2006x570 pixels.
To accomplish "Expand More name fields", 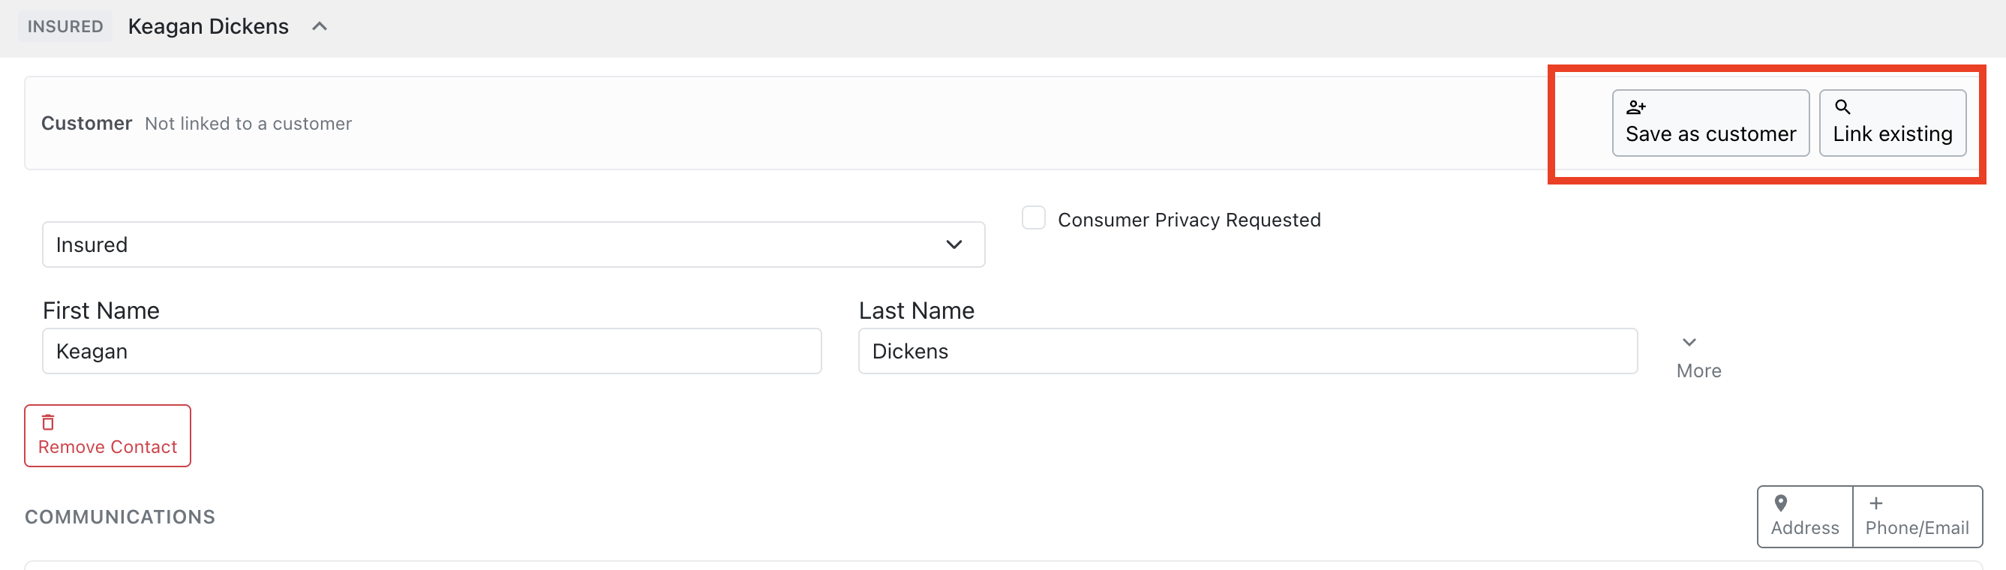I will pyautogui.click(x=1698, y=358).
